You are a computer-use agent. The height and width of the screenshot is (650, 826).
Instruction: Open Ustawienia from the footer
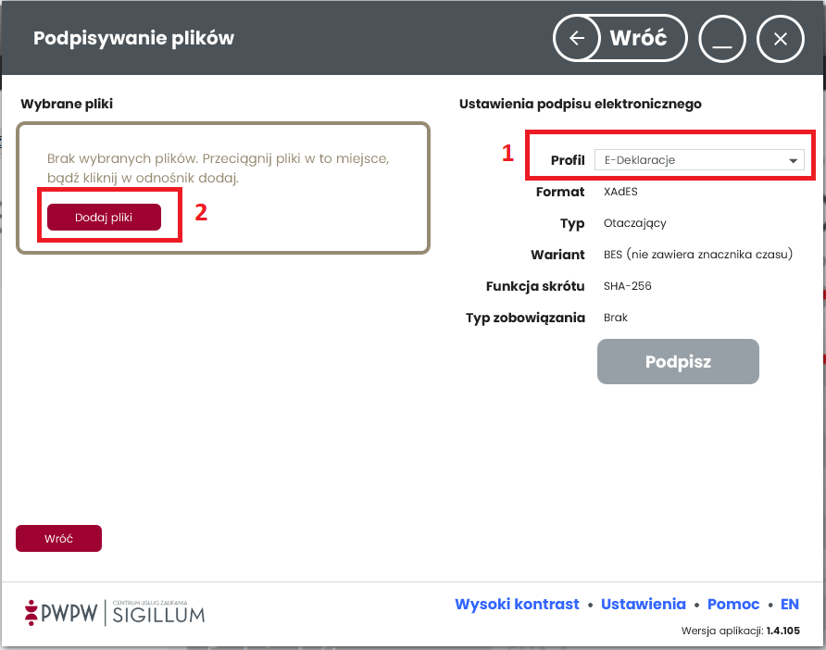643,604
